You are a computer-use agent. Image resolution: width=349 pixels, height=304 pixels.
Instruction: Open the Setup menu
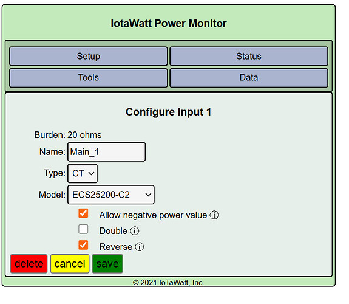coord(89,56)
